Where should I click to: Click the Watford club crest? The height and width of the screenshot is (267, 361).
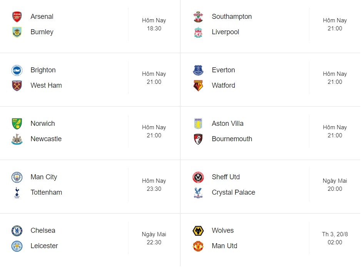click(198, 86)
